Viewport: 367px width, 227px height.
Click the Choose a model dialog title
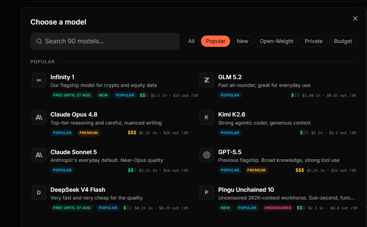58,22
